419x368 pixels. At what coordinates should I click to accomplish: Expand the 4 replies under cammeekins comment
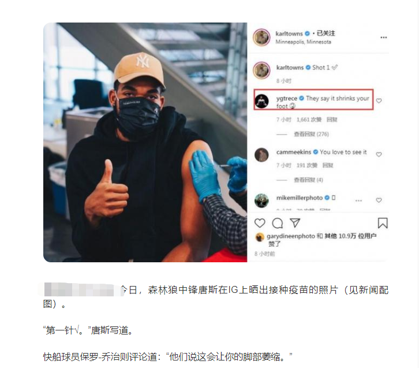coord(308,180)
